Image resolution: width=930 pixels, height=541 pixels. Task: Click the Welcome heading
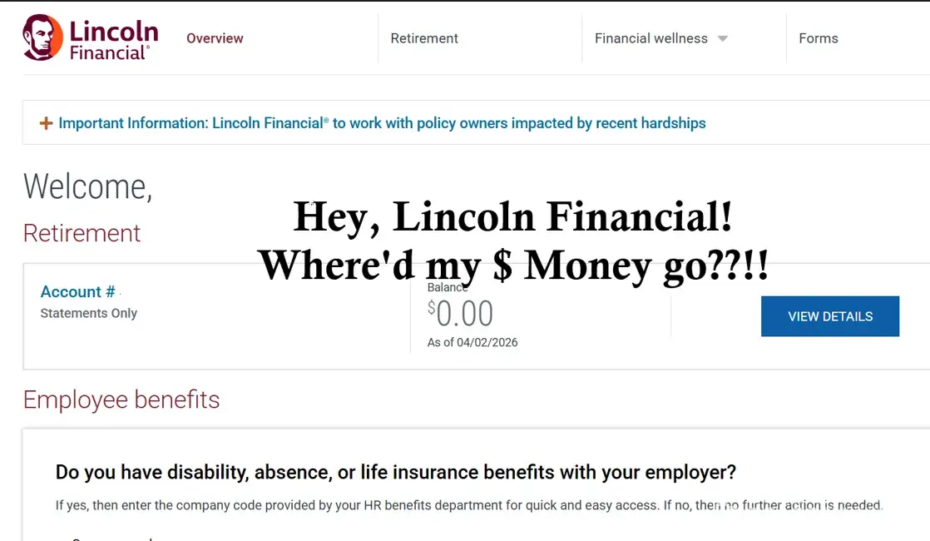[x=87, y=186]
